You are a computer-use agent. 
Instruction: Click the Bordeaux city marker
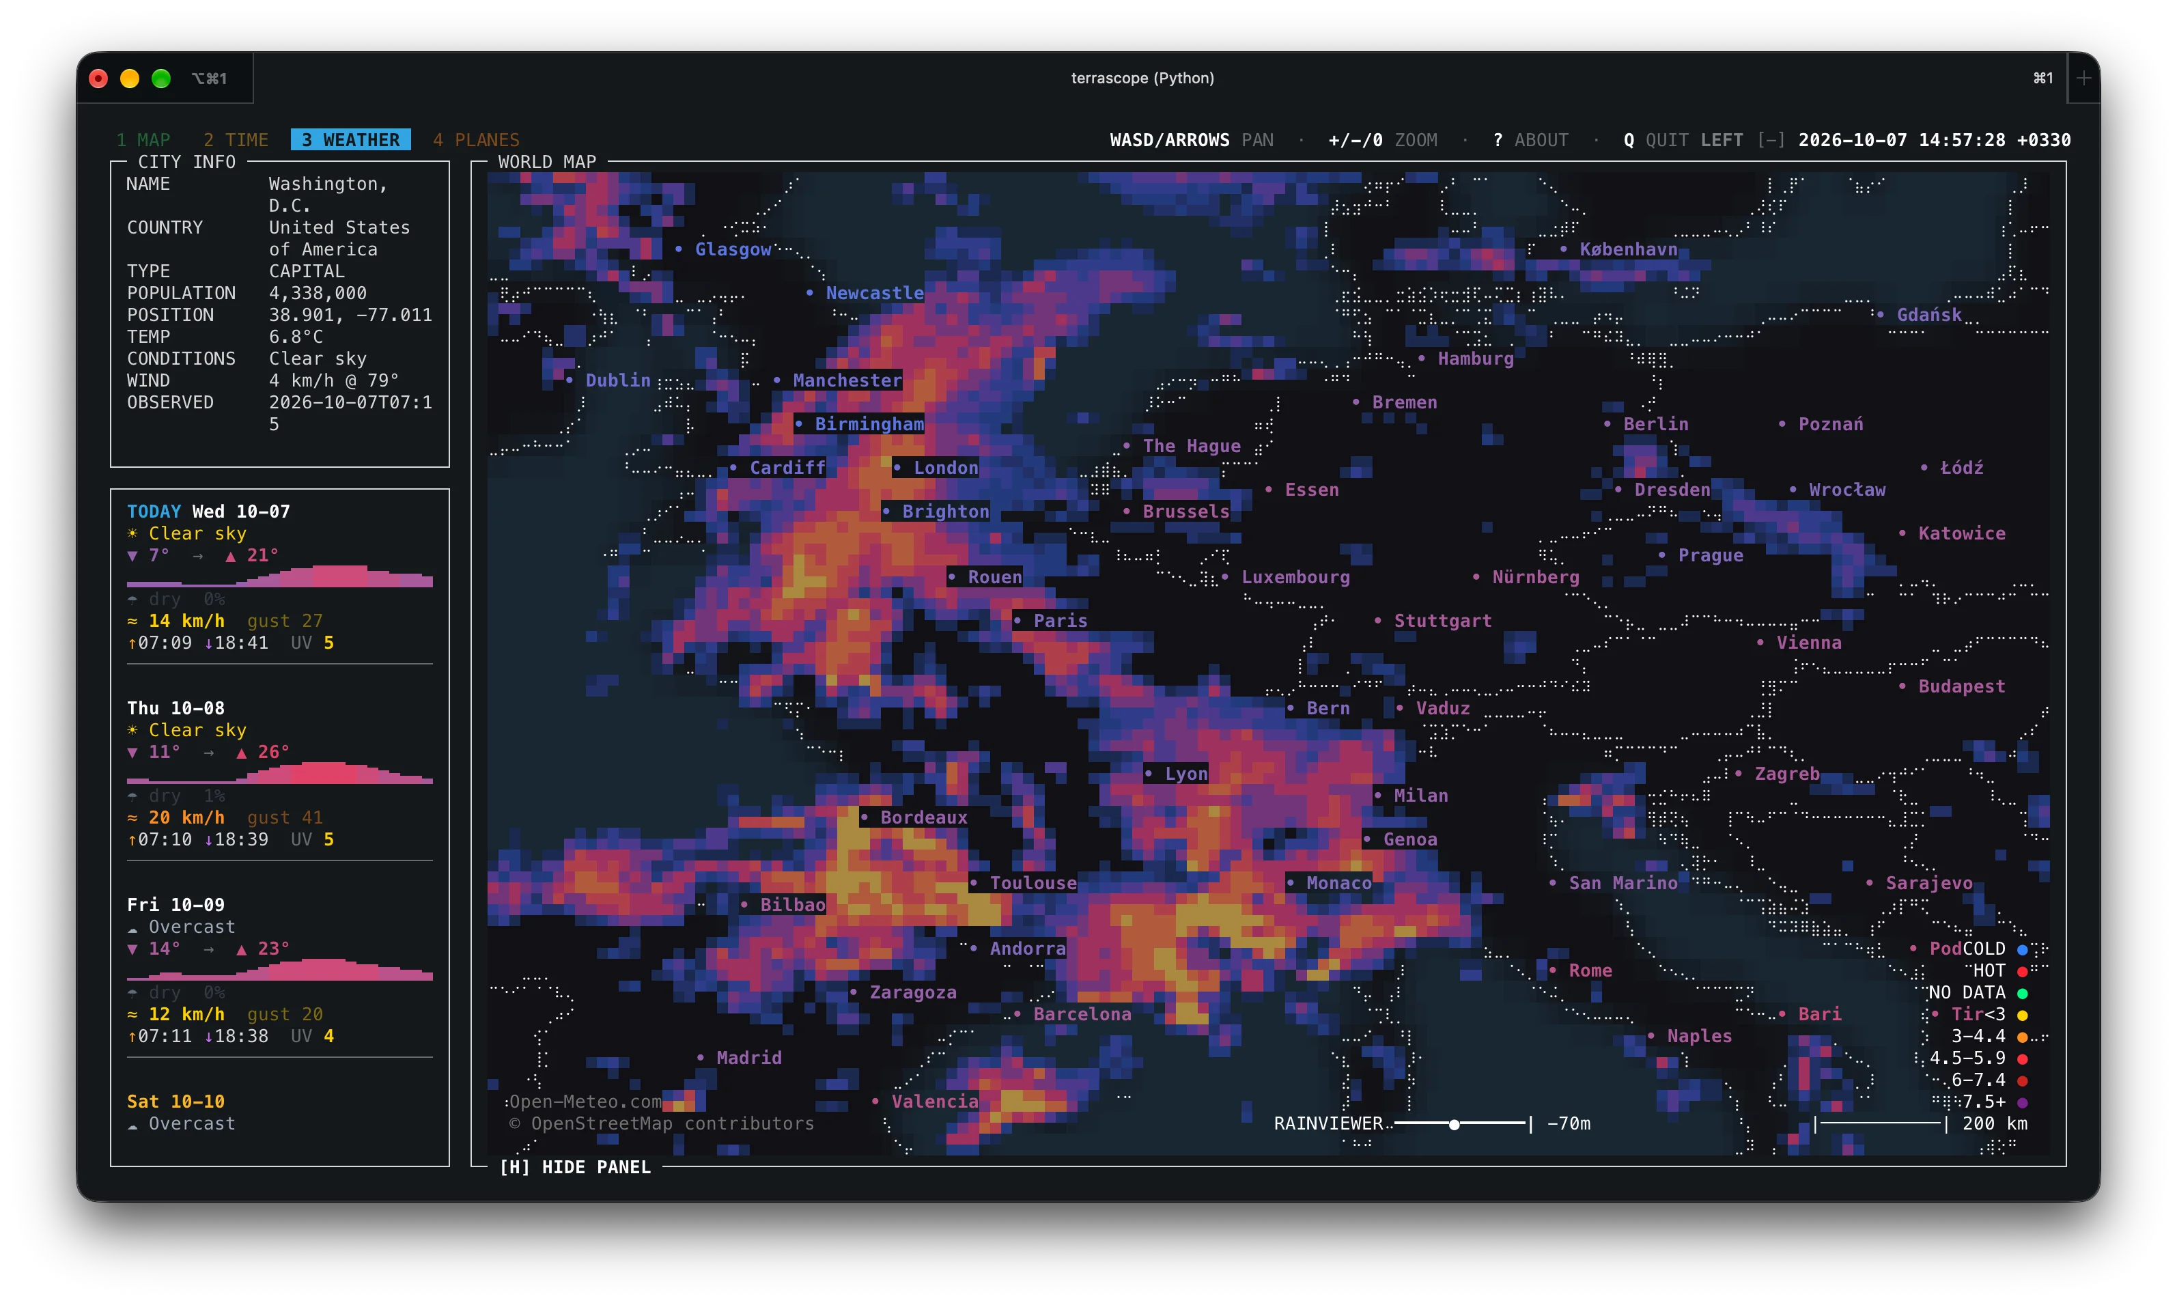(913, 817)
